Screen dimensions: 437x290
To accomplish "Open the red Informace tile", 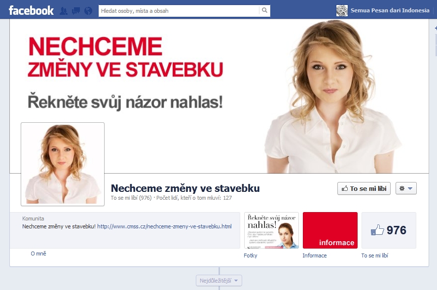I will [x=330, y=230].
